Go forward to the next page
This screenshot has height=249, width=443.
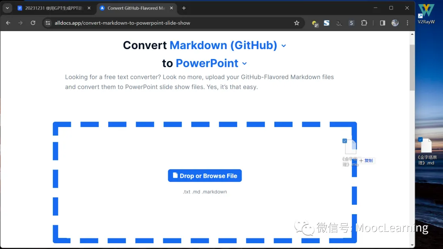[x=21, y=23]
